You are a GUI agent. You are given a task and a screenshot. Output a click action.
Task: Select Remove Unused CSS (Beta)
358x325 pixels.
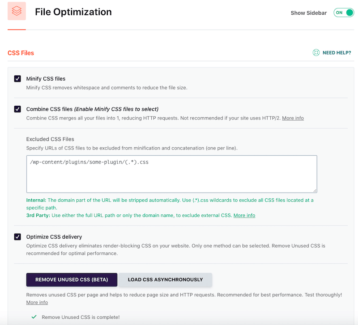(72, 279)
